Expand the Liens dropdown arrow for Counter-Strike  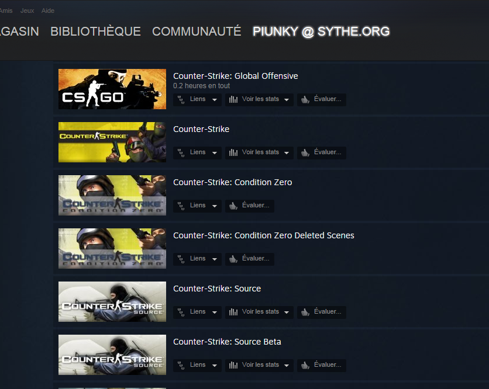pyautogui.click(x=215, y=153)
